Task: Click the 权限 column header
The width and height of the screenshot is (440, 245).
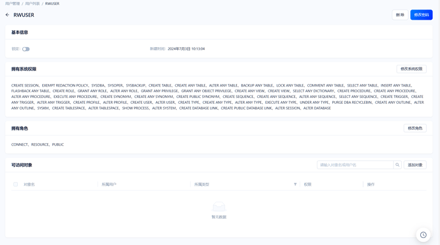Action: click(x=307, y=185)
